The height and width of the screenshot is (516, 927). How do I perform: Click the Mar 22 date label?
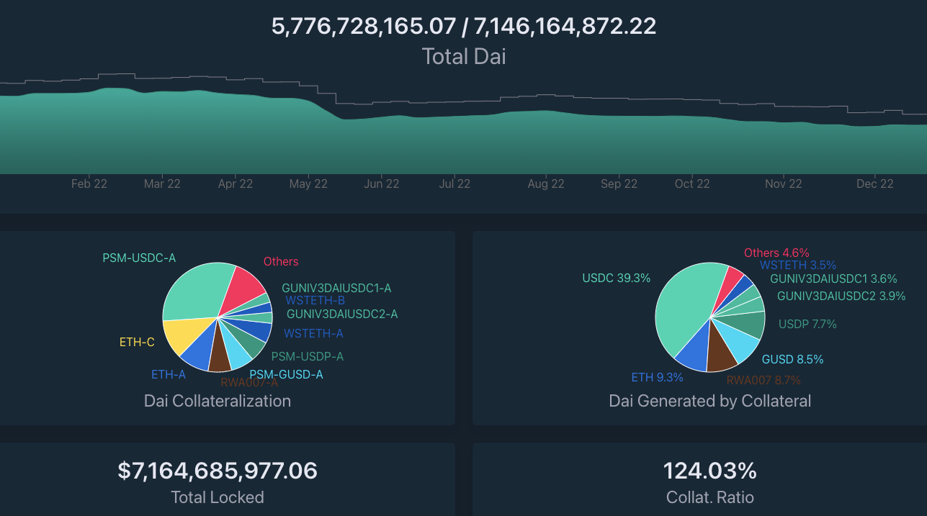(162, 184)
